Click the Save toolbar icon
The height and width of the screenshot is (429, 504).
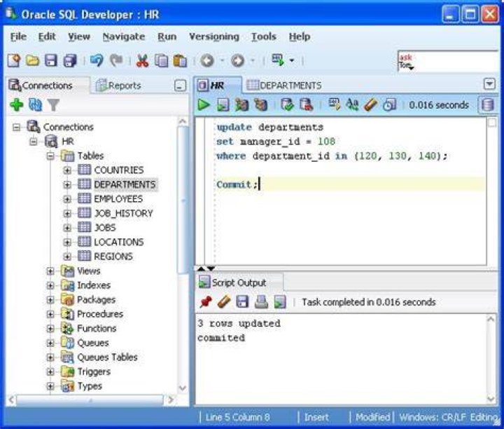coord(51,60)
